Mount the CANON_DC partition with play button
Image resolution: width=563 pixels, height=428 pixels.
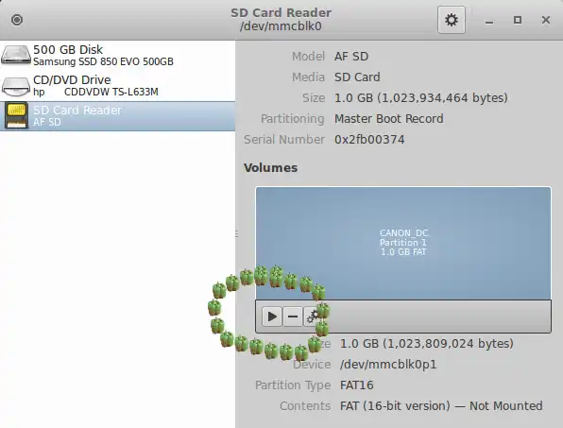pyautogui.click(x=272, y=317)
